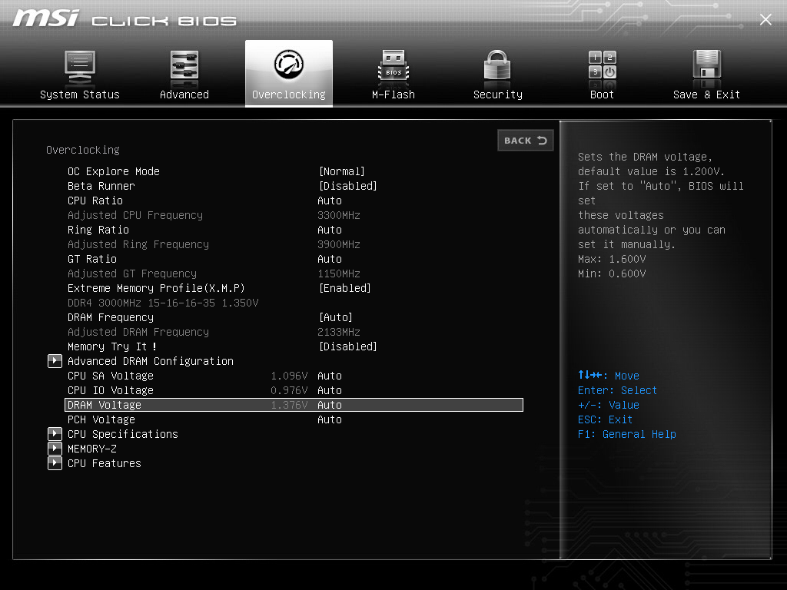This screenshot has width=787, height=590.
Task: Select OC Explore Mode row label
Action: (114, 171)
